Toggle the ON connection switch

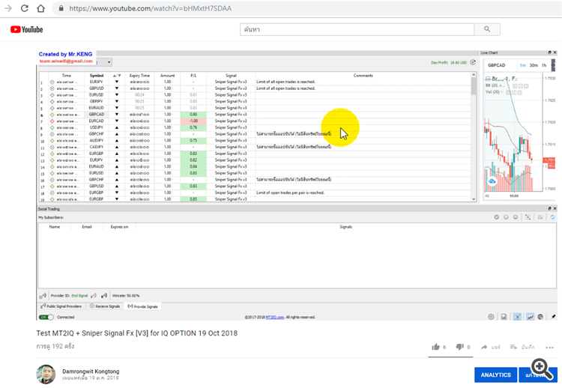[x=46, y=317]
